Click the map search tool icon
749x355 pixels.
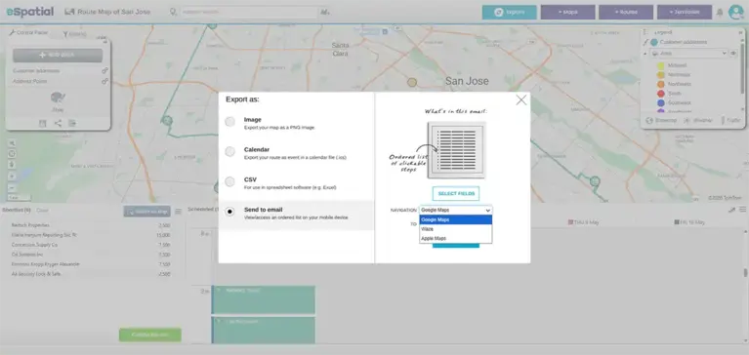click(x=13, y=143)
